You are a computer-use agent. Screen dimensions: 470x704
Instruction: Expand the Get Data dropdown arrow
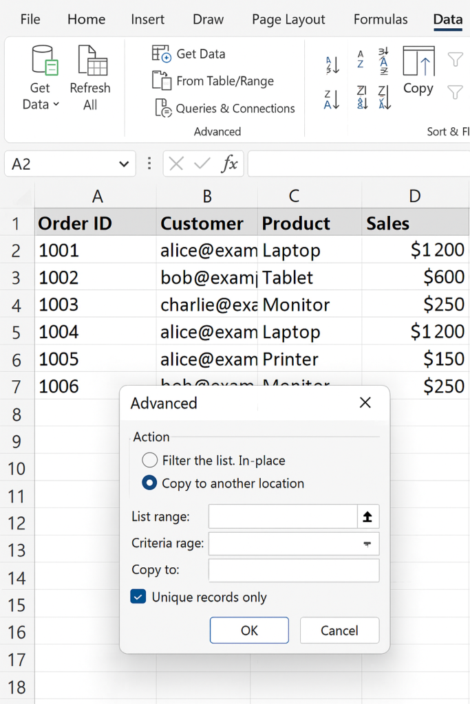point(56,104)
